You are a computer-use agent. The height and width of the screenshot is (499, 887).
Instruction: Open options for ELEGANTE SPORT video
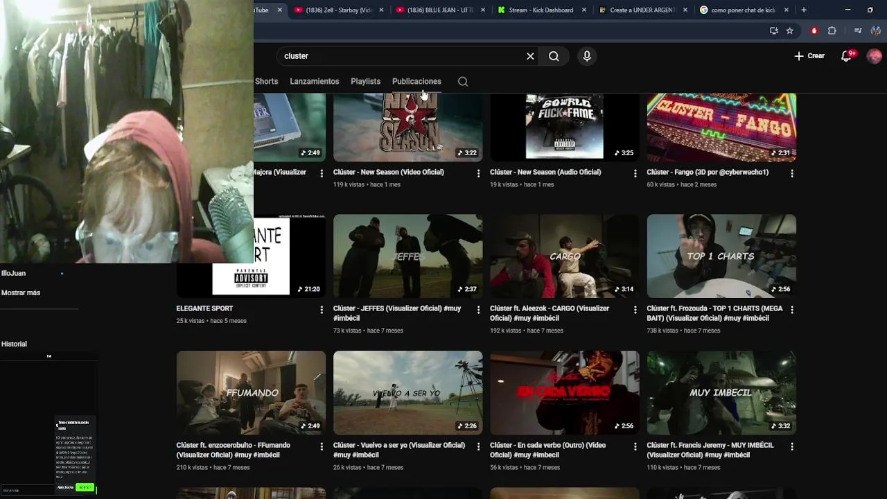[x=322, y=310]
